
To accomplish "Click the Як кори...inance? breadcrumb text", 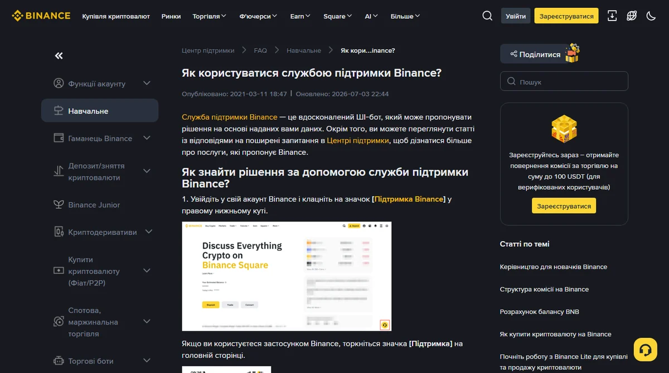I will coord(368,50).
